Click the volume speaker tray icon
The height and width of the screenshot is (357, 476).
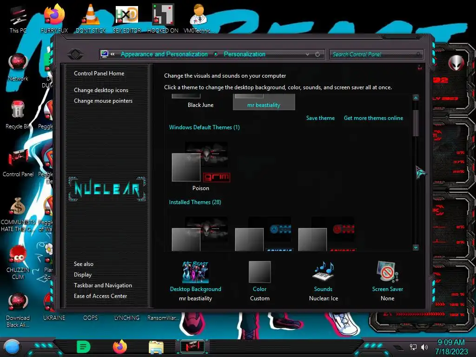424,347
